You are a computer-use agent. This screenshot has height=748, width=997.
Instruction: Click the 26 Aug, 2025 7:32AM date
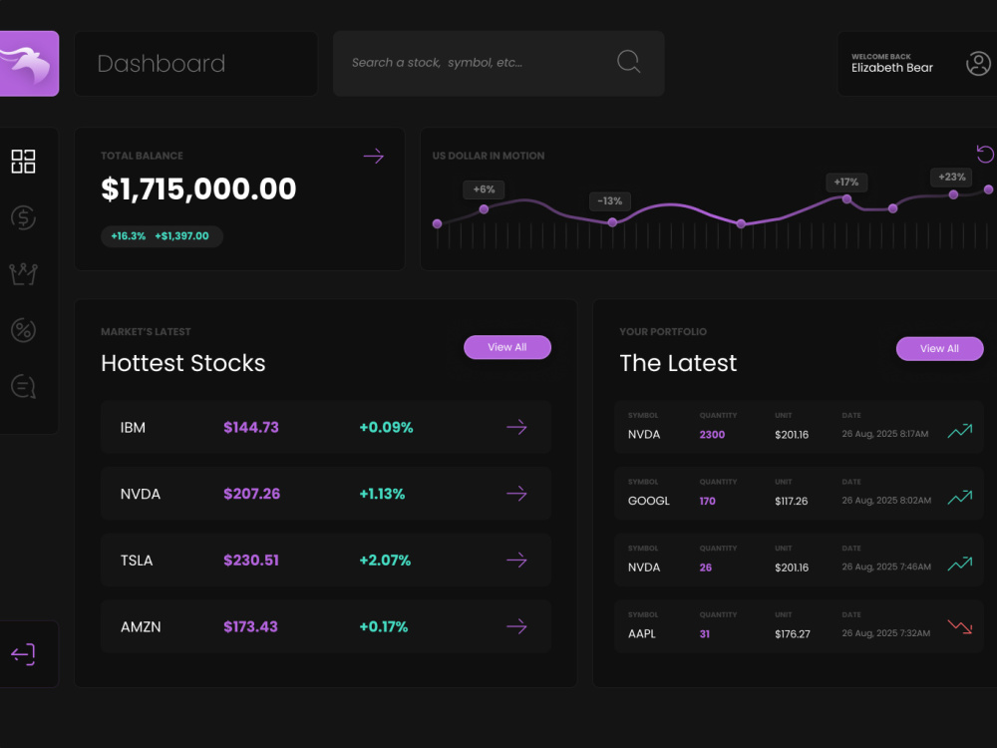point(886,633)
